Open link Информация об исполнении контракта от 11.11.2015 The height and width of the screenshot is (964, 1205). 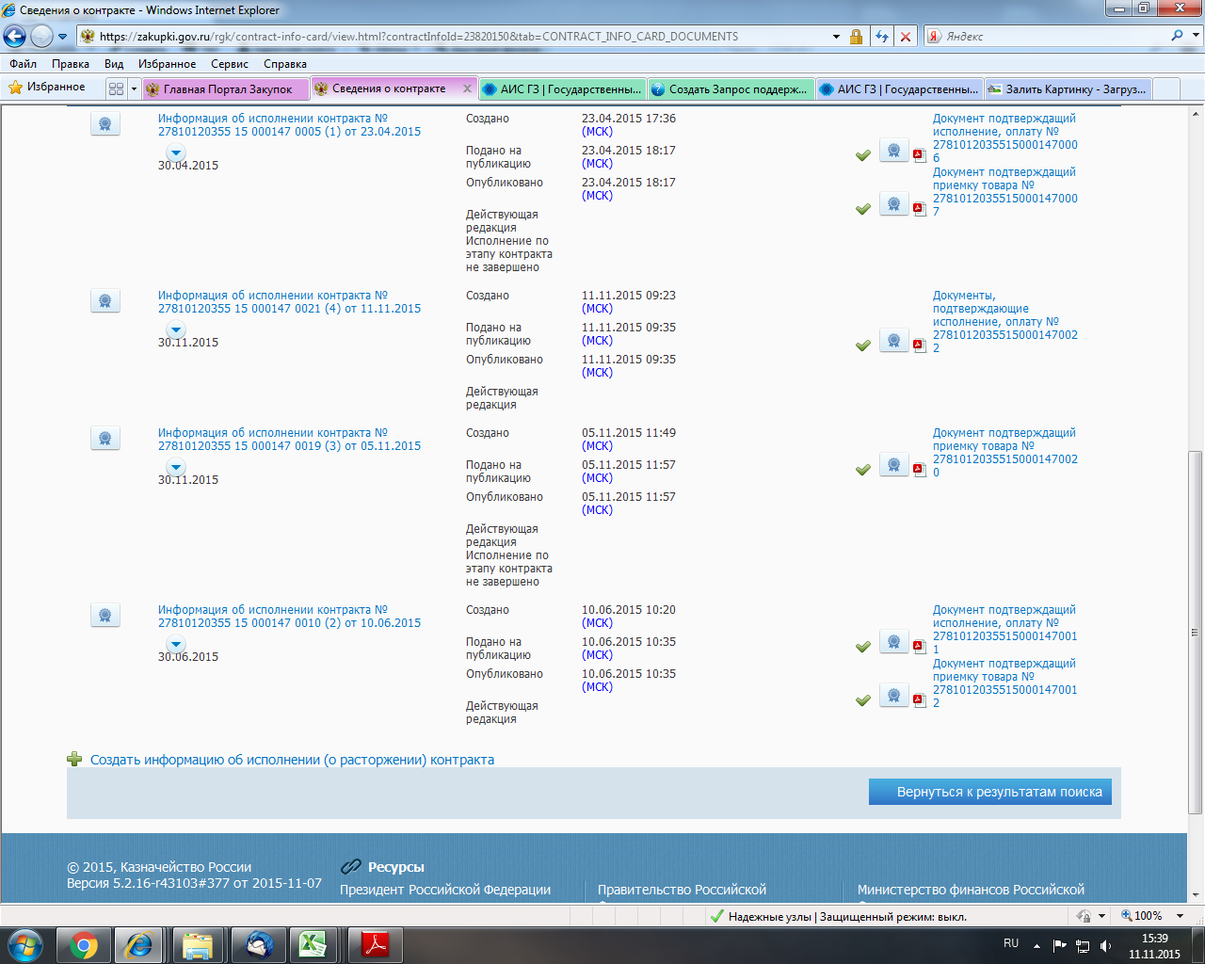289,302
